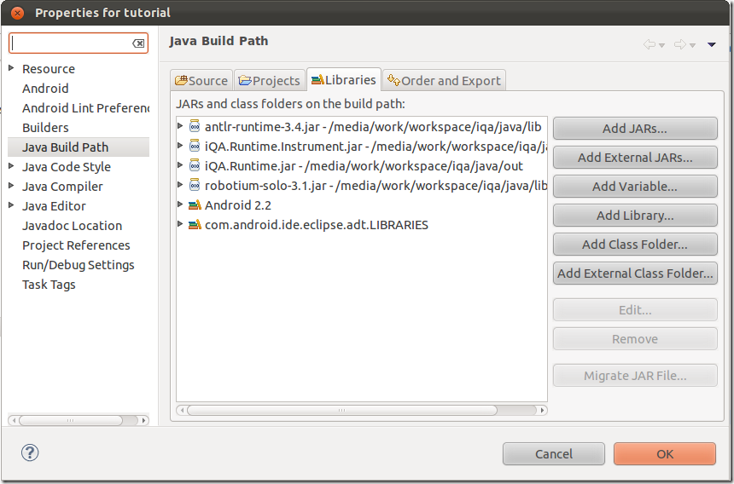Click the jar icon for robotium-solo-3.1.jar

click(x=195, y=186)
